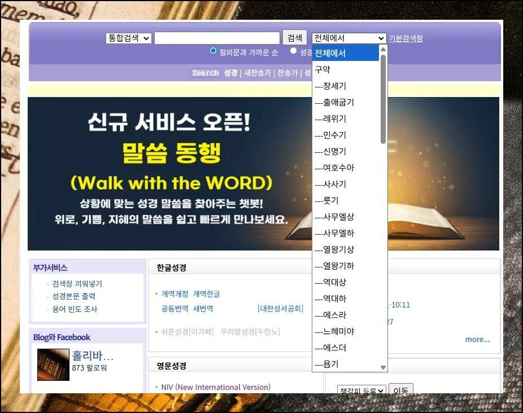The image size is (523, 413).
Task: Open the 개역개정 Bible version link
Action: [x=175, y=294]
